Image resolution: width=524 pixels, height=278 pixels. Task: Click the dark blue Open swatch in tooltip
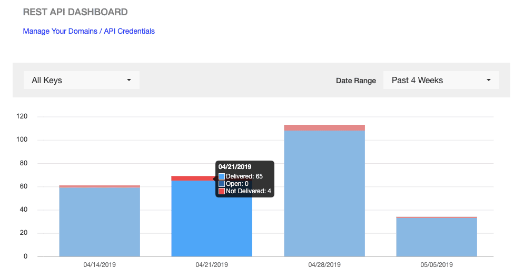click(222, 184)
